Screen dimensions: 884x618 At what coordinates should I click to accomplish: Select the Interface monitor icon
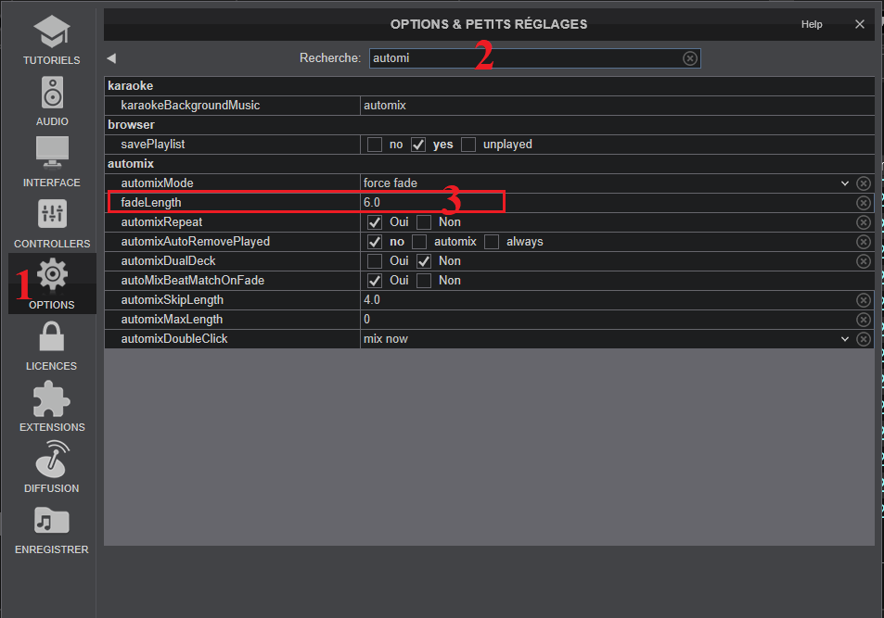point(52,154)
